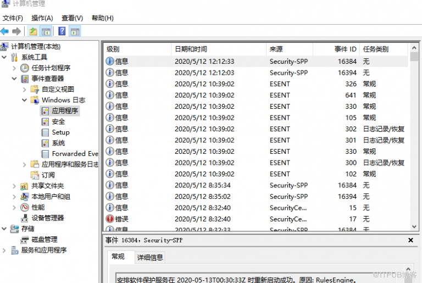
Task: Click the 本地用户和组 icon
Action: pos(25,197)
